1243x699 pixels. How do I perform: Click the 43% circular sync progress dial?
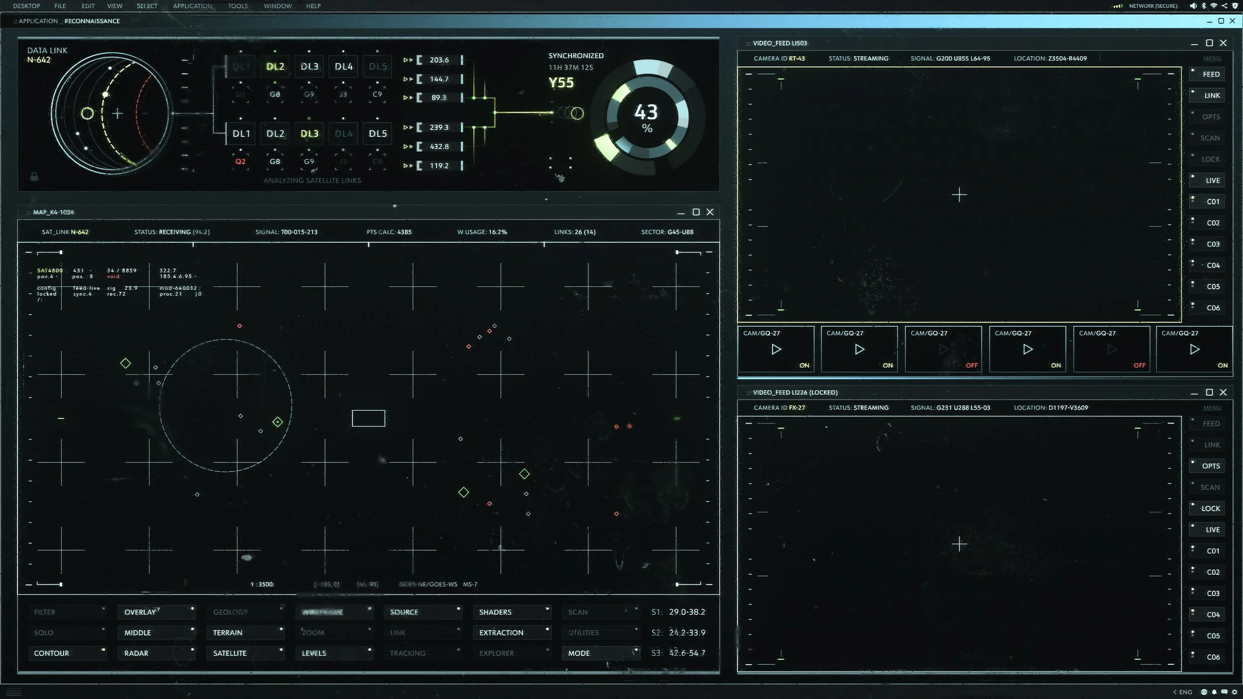pos(647,117)
